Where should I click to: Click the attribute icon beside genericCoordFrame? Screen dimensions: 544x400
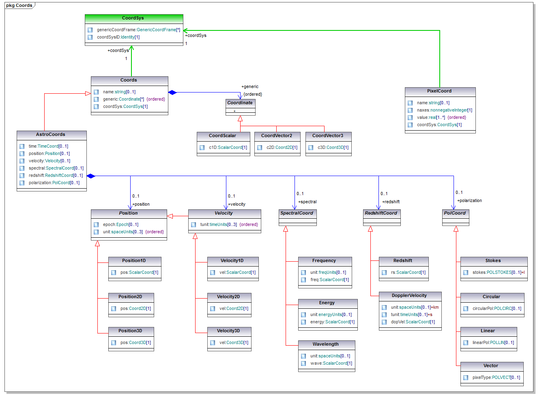click(90, 30)
